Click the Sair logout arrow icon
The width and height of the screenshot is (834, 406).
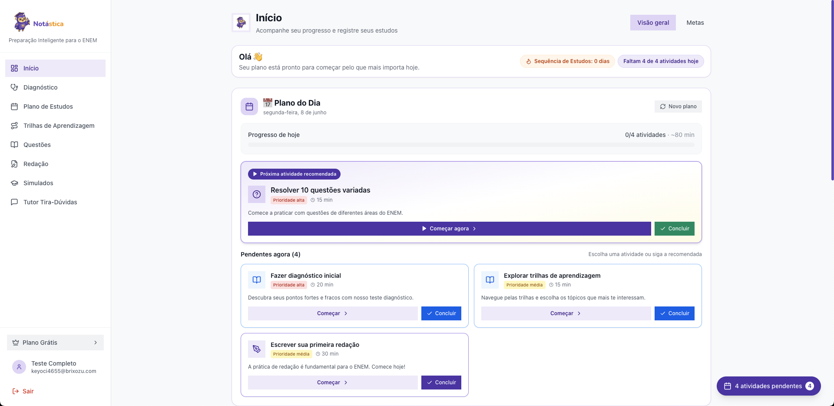tap(16, 391)
